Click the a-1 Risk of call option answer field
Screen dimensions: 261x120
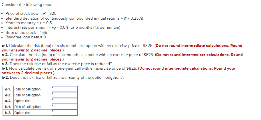[65, 89]
